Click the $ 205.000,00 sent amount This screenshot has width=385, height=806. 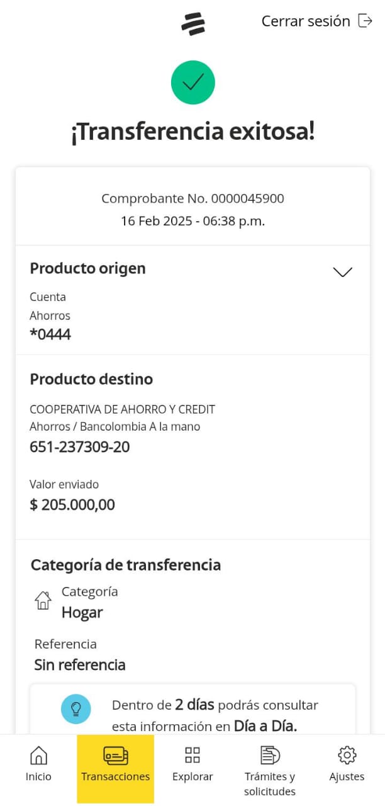(72, 504)
